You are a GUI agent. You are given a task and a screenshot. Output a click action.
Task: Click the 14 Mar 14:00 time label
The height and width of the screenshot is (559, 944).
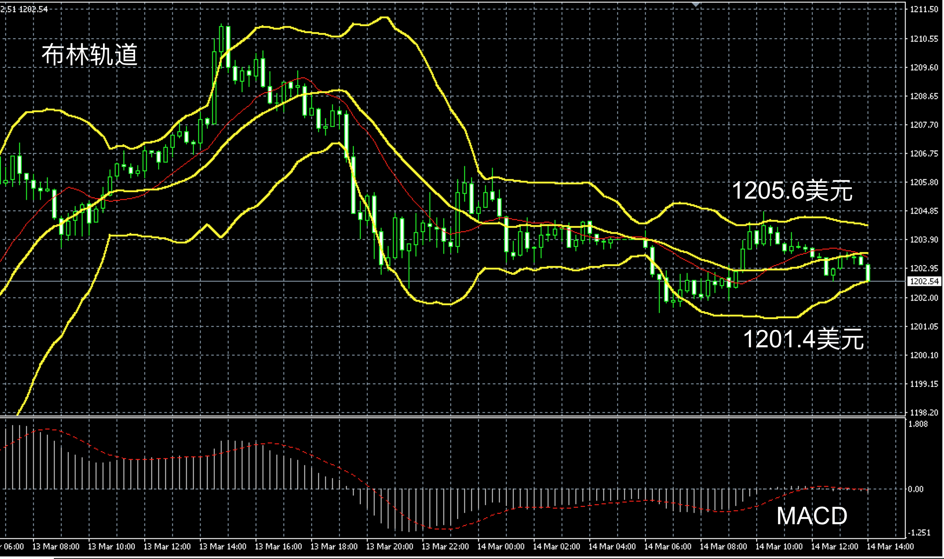tap(890, 546)
